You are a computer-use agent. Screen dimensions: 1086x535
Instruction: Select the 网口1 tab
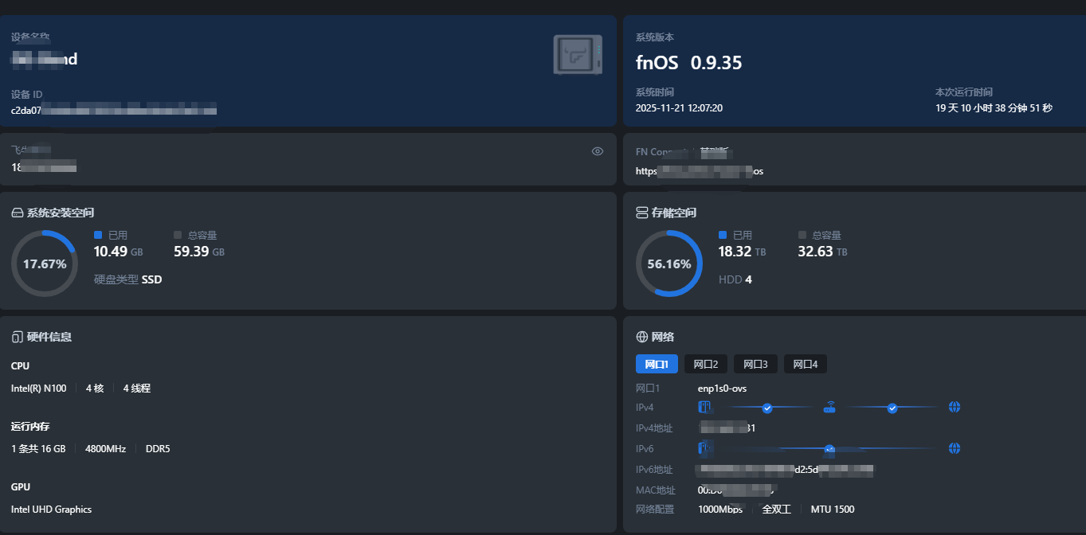pos(656,364)
